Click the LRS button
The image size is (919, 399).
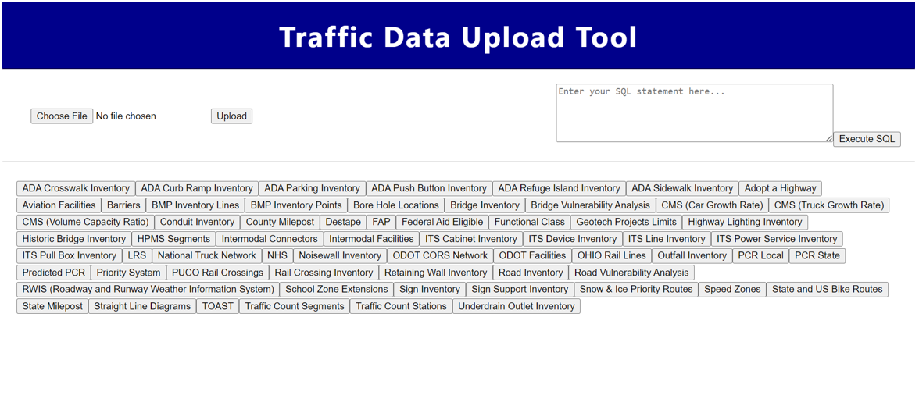point(138,256)
